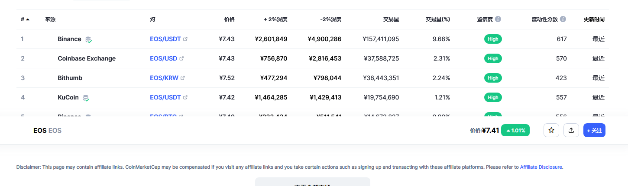Open external link icon next to EOS/KRW
628x186 pixels.
point(183,78)
